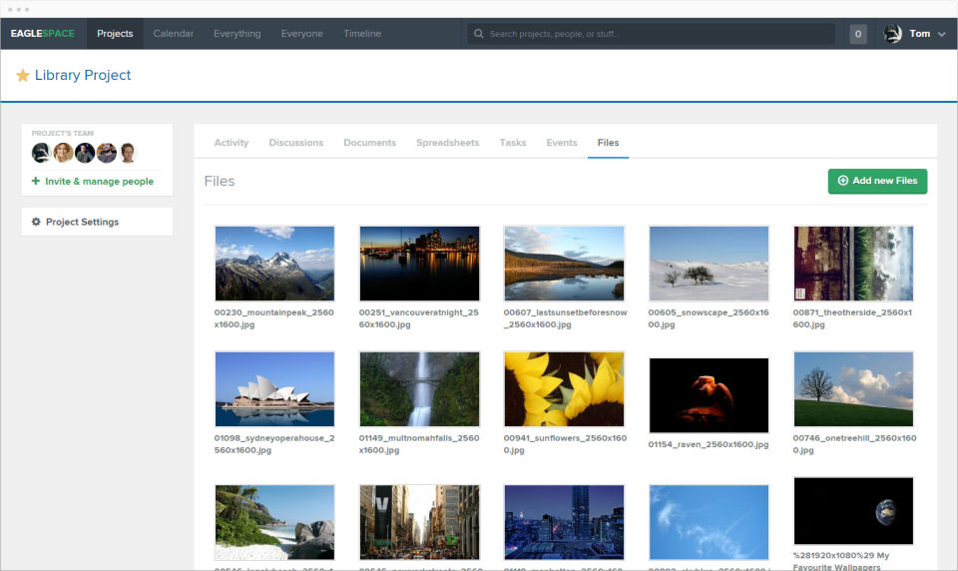958x571 pixels.
Task: Open the notifications counter badge
Action: 858,34
